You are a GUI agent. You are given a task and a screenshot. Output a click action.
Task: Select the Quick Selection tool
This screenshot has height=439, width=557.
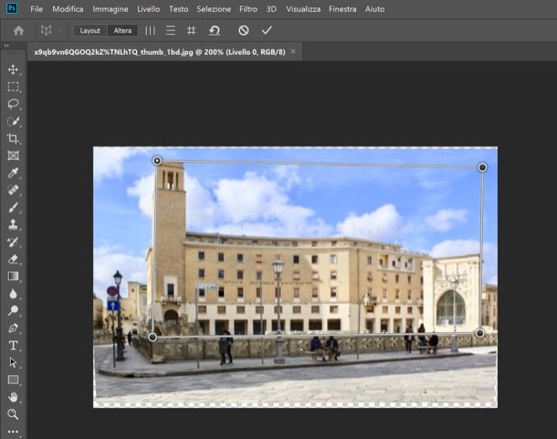click(x=13, y=122)
